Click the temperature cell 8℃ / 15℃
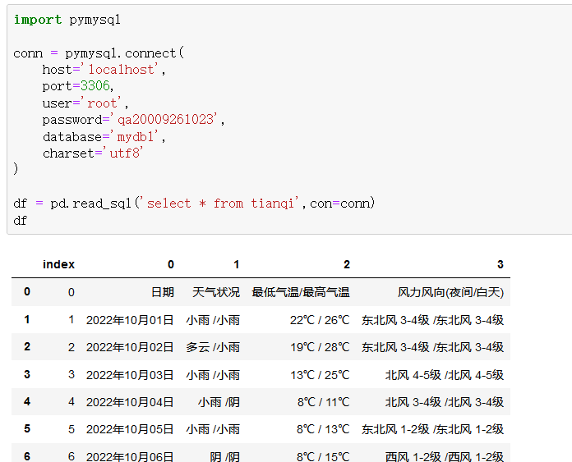The height and width of the screenshot is (462, 572). click(x=323, y=456)
